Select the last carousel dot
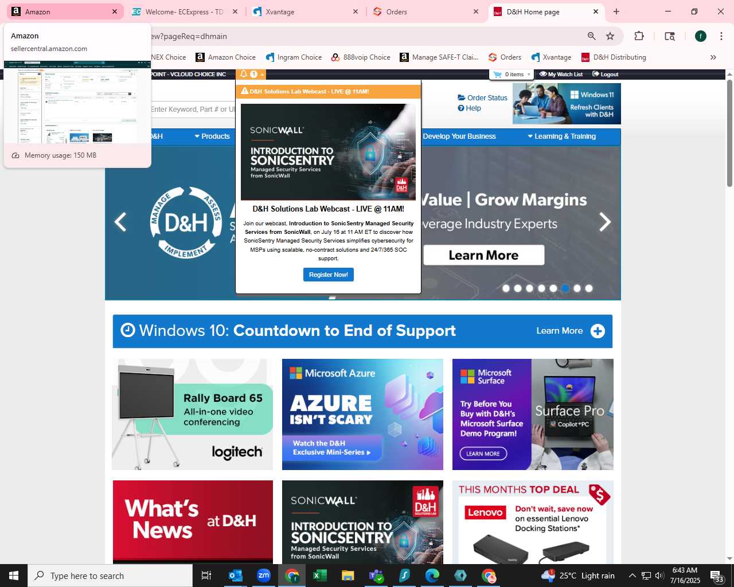Viewport: 734px width, 587px height. point(589,288)
